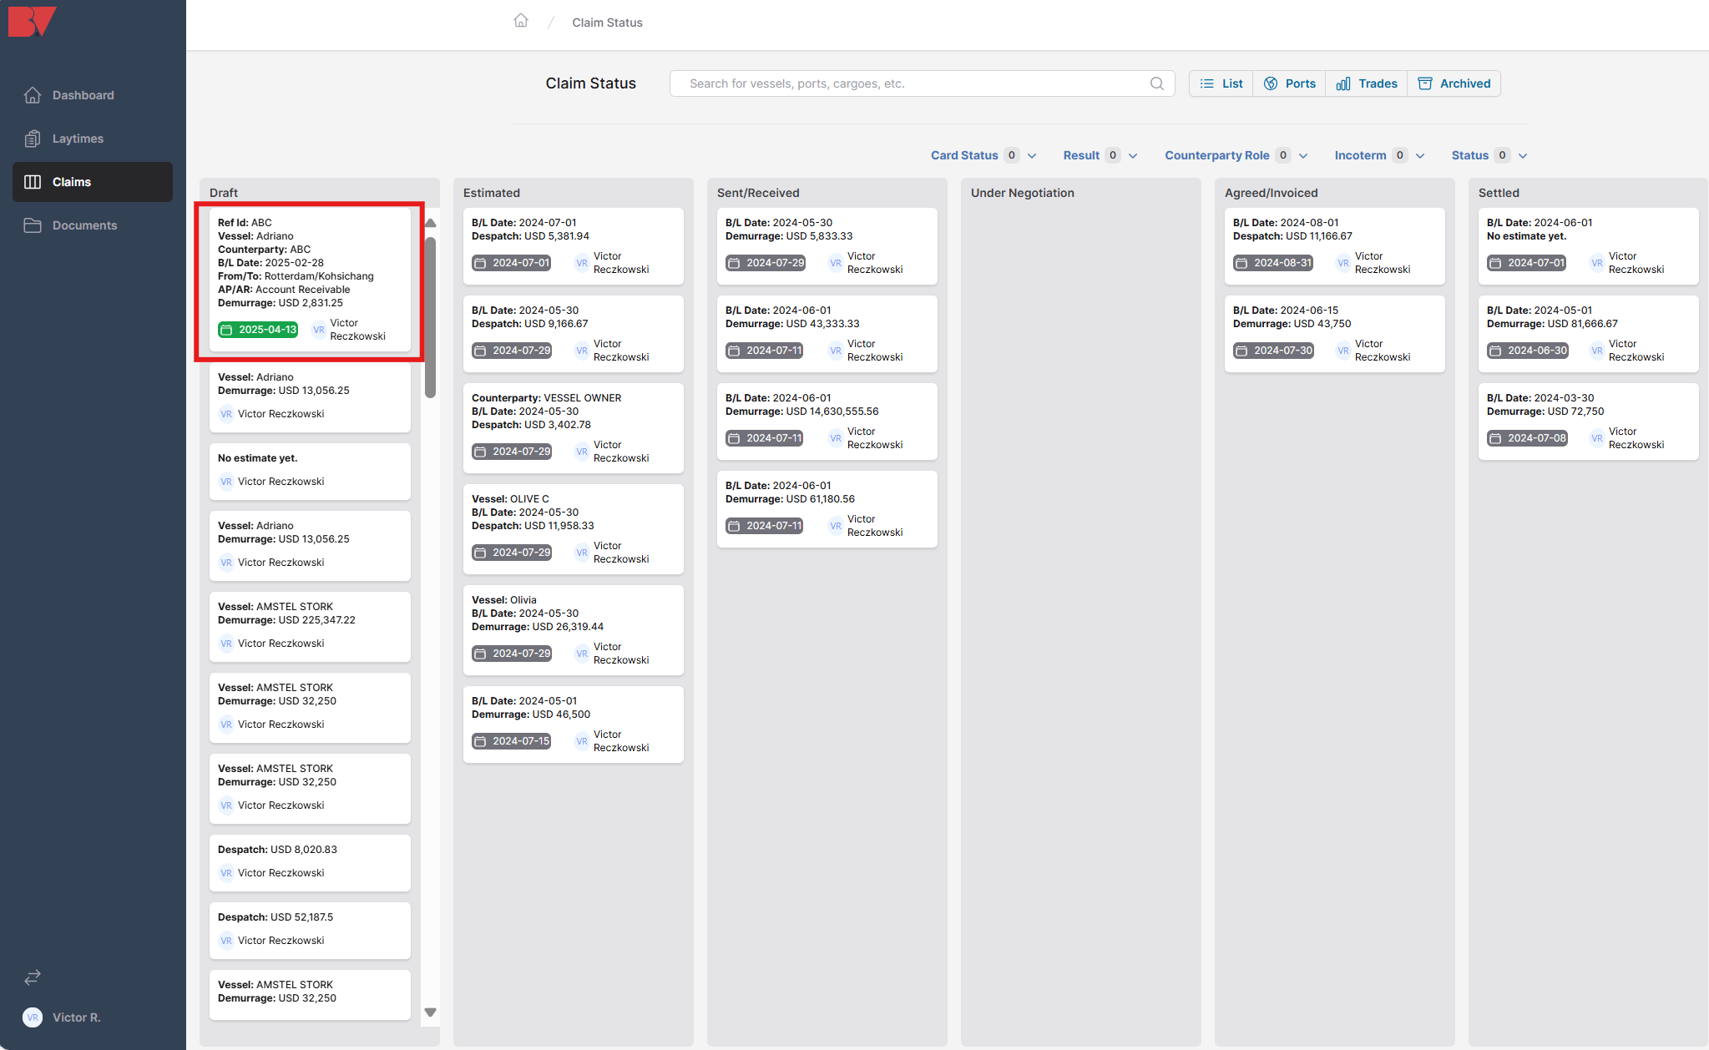This screenshot has height=1050, width=1709.
Task: Click the Draft column scroll down arrow
Action: [x=430, y=1012]
